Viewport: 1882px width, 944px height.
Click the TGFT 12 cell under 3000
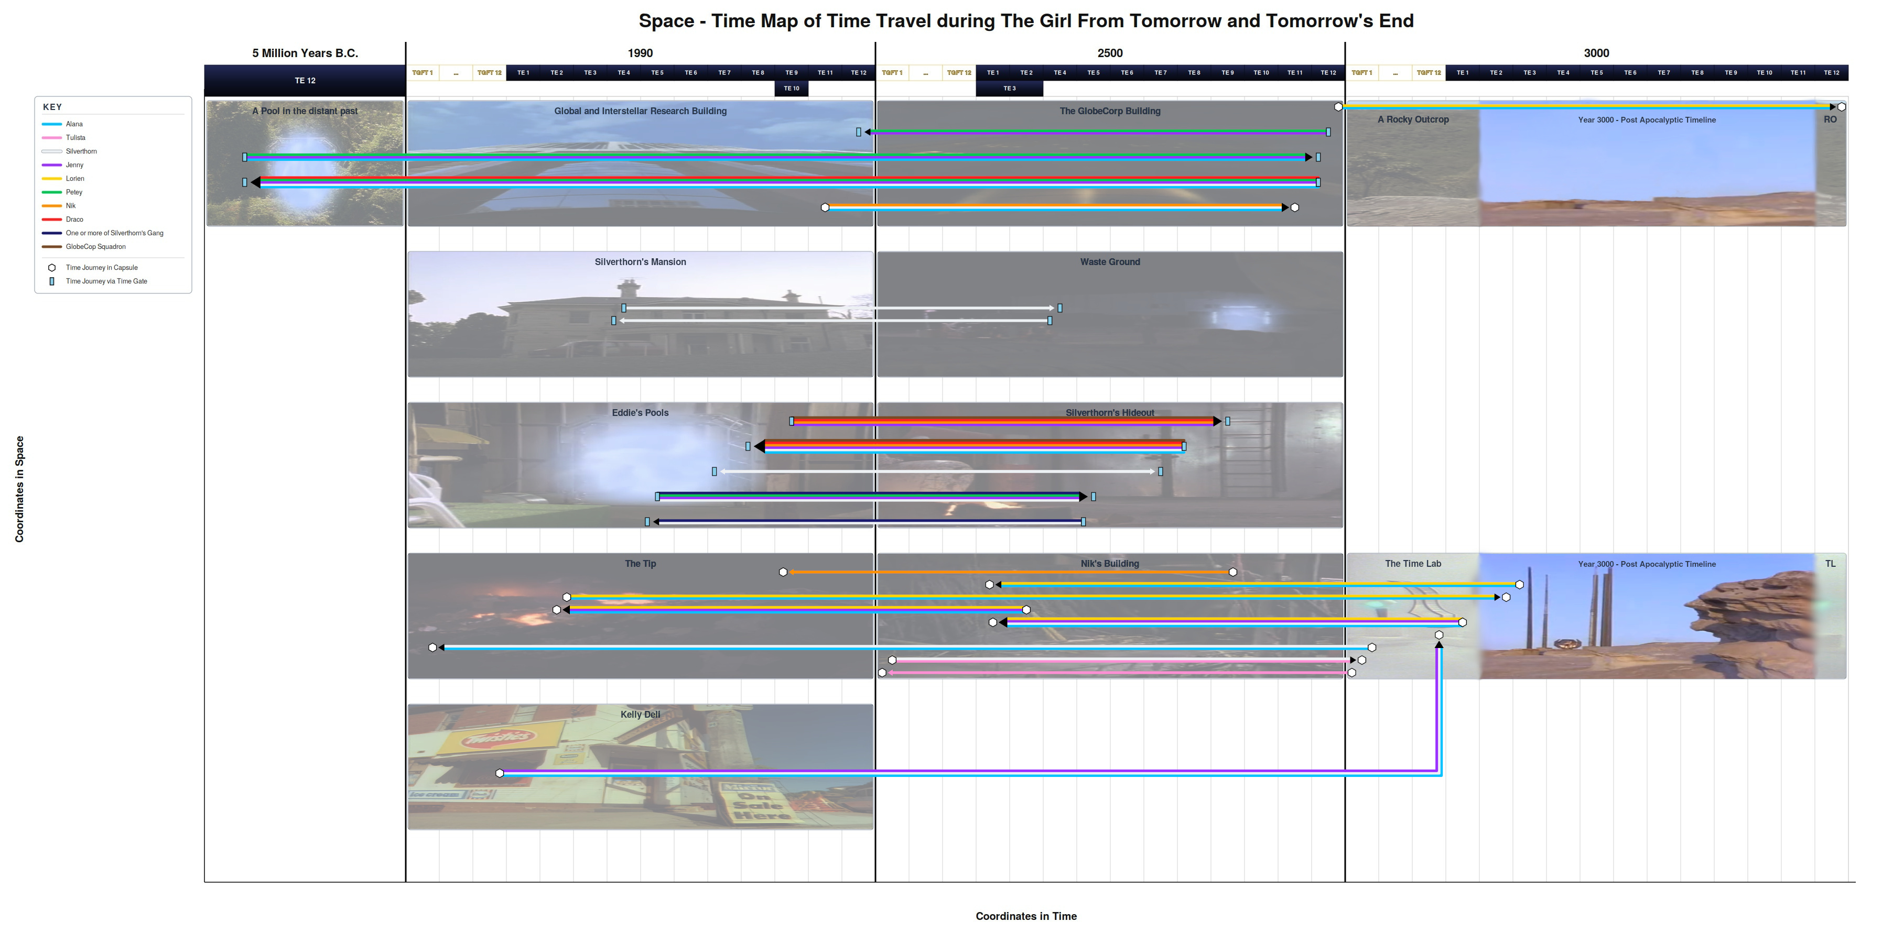(x=1429, y=73)
